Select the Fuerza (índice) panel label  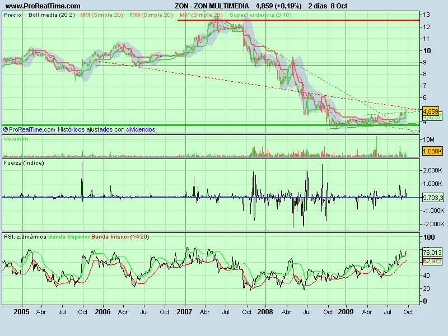[24, 163]
